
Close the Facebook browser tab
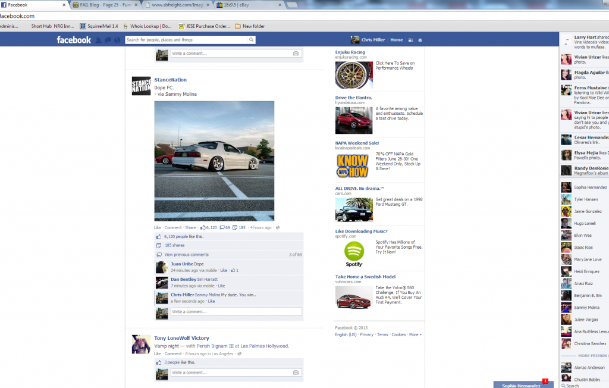pyautogui.click(x=64, y=5)
